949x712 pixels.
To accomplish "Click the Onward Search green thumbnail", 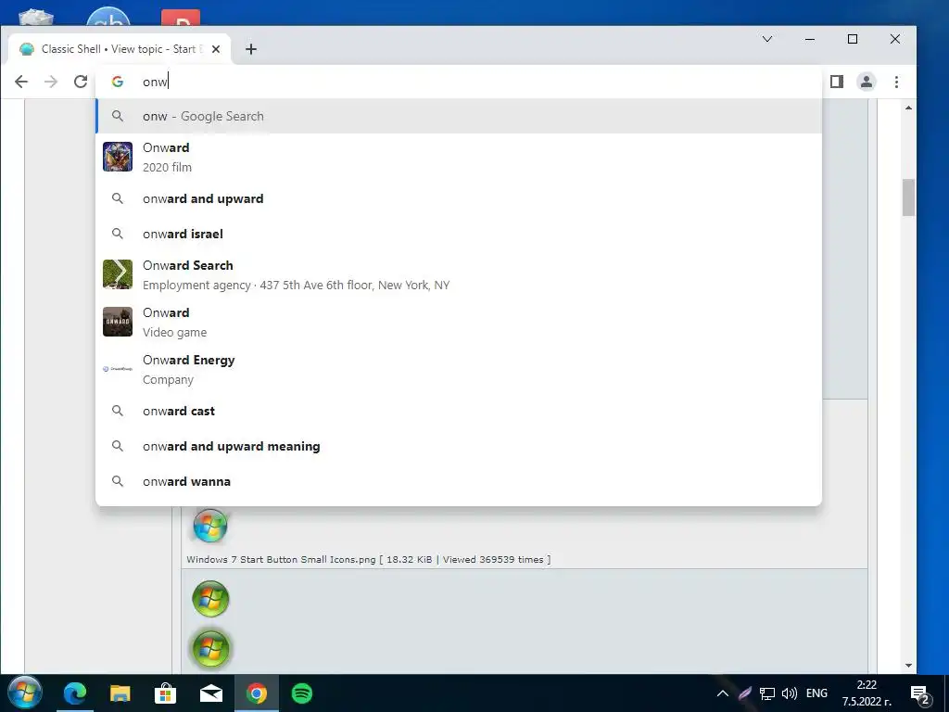I will tap(118, 274).
